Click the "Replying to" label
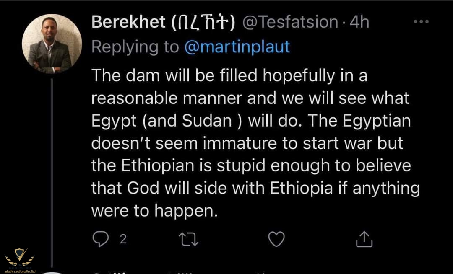 [x=135, y=47]
